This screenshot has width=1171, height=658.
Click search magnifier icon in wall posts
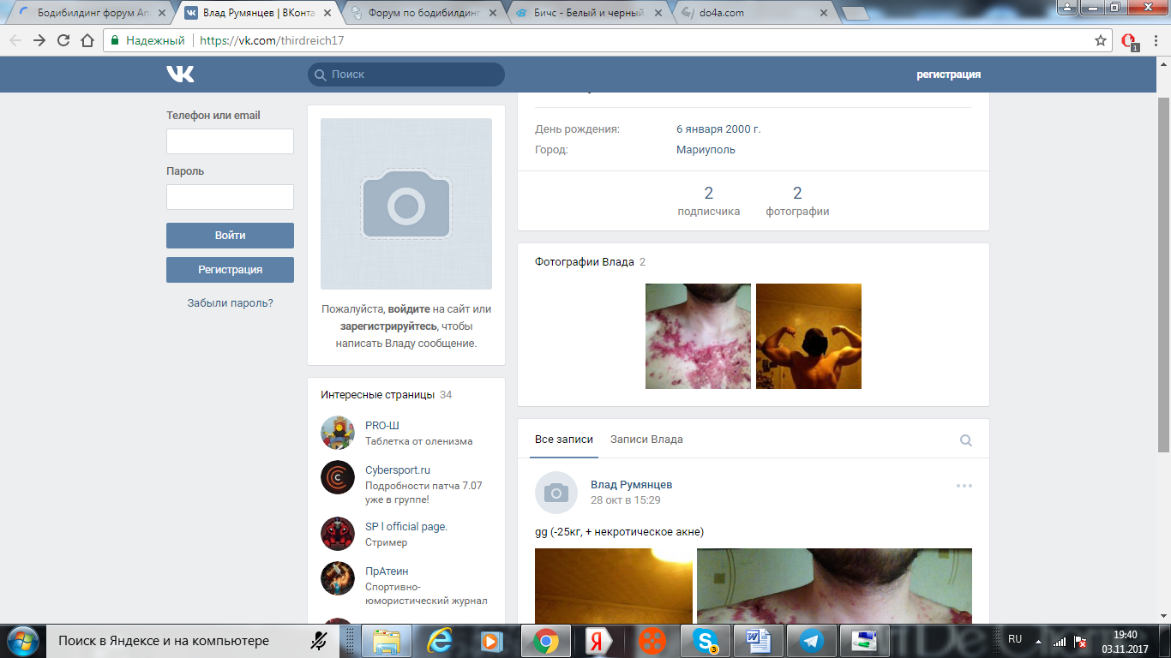(966, 440)
